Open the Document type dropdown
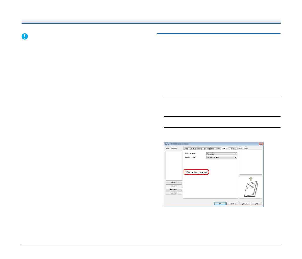 click(221, 154)
